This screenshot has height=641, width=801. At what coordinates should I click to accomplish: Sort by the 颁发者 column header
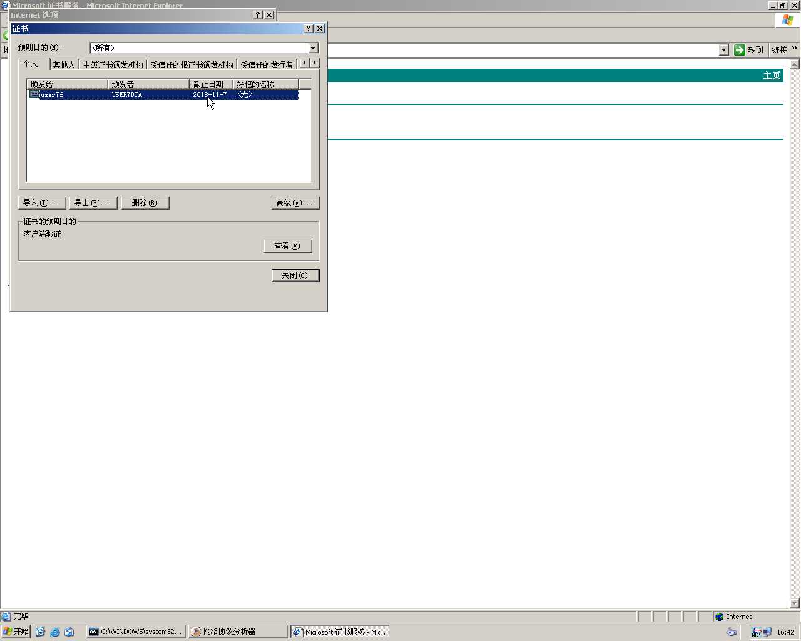click(x=148, y=84)
